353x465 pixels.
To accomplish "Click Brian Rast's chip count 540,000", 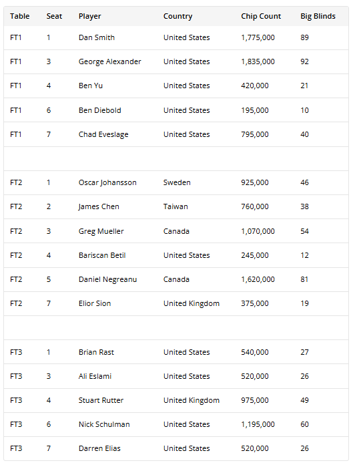I will pos(255,352).
